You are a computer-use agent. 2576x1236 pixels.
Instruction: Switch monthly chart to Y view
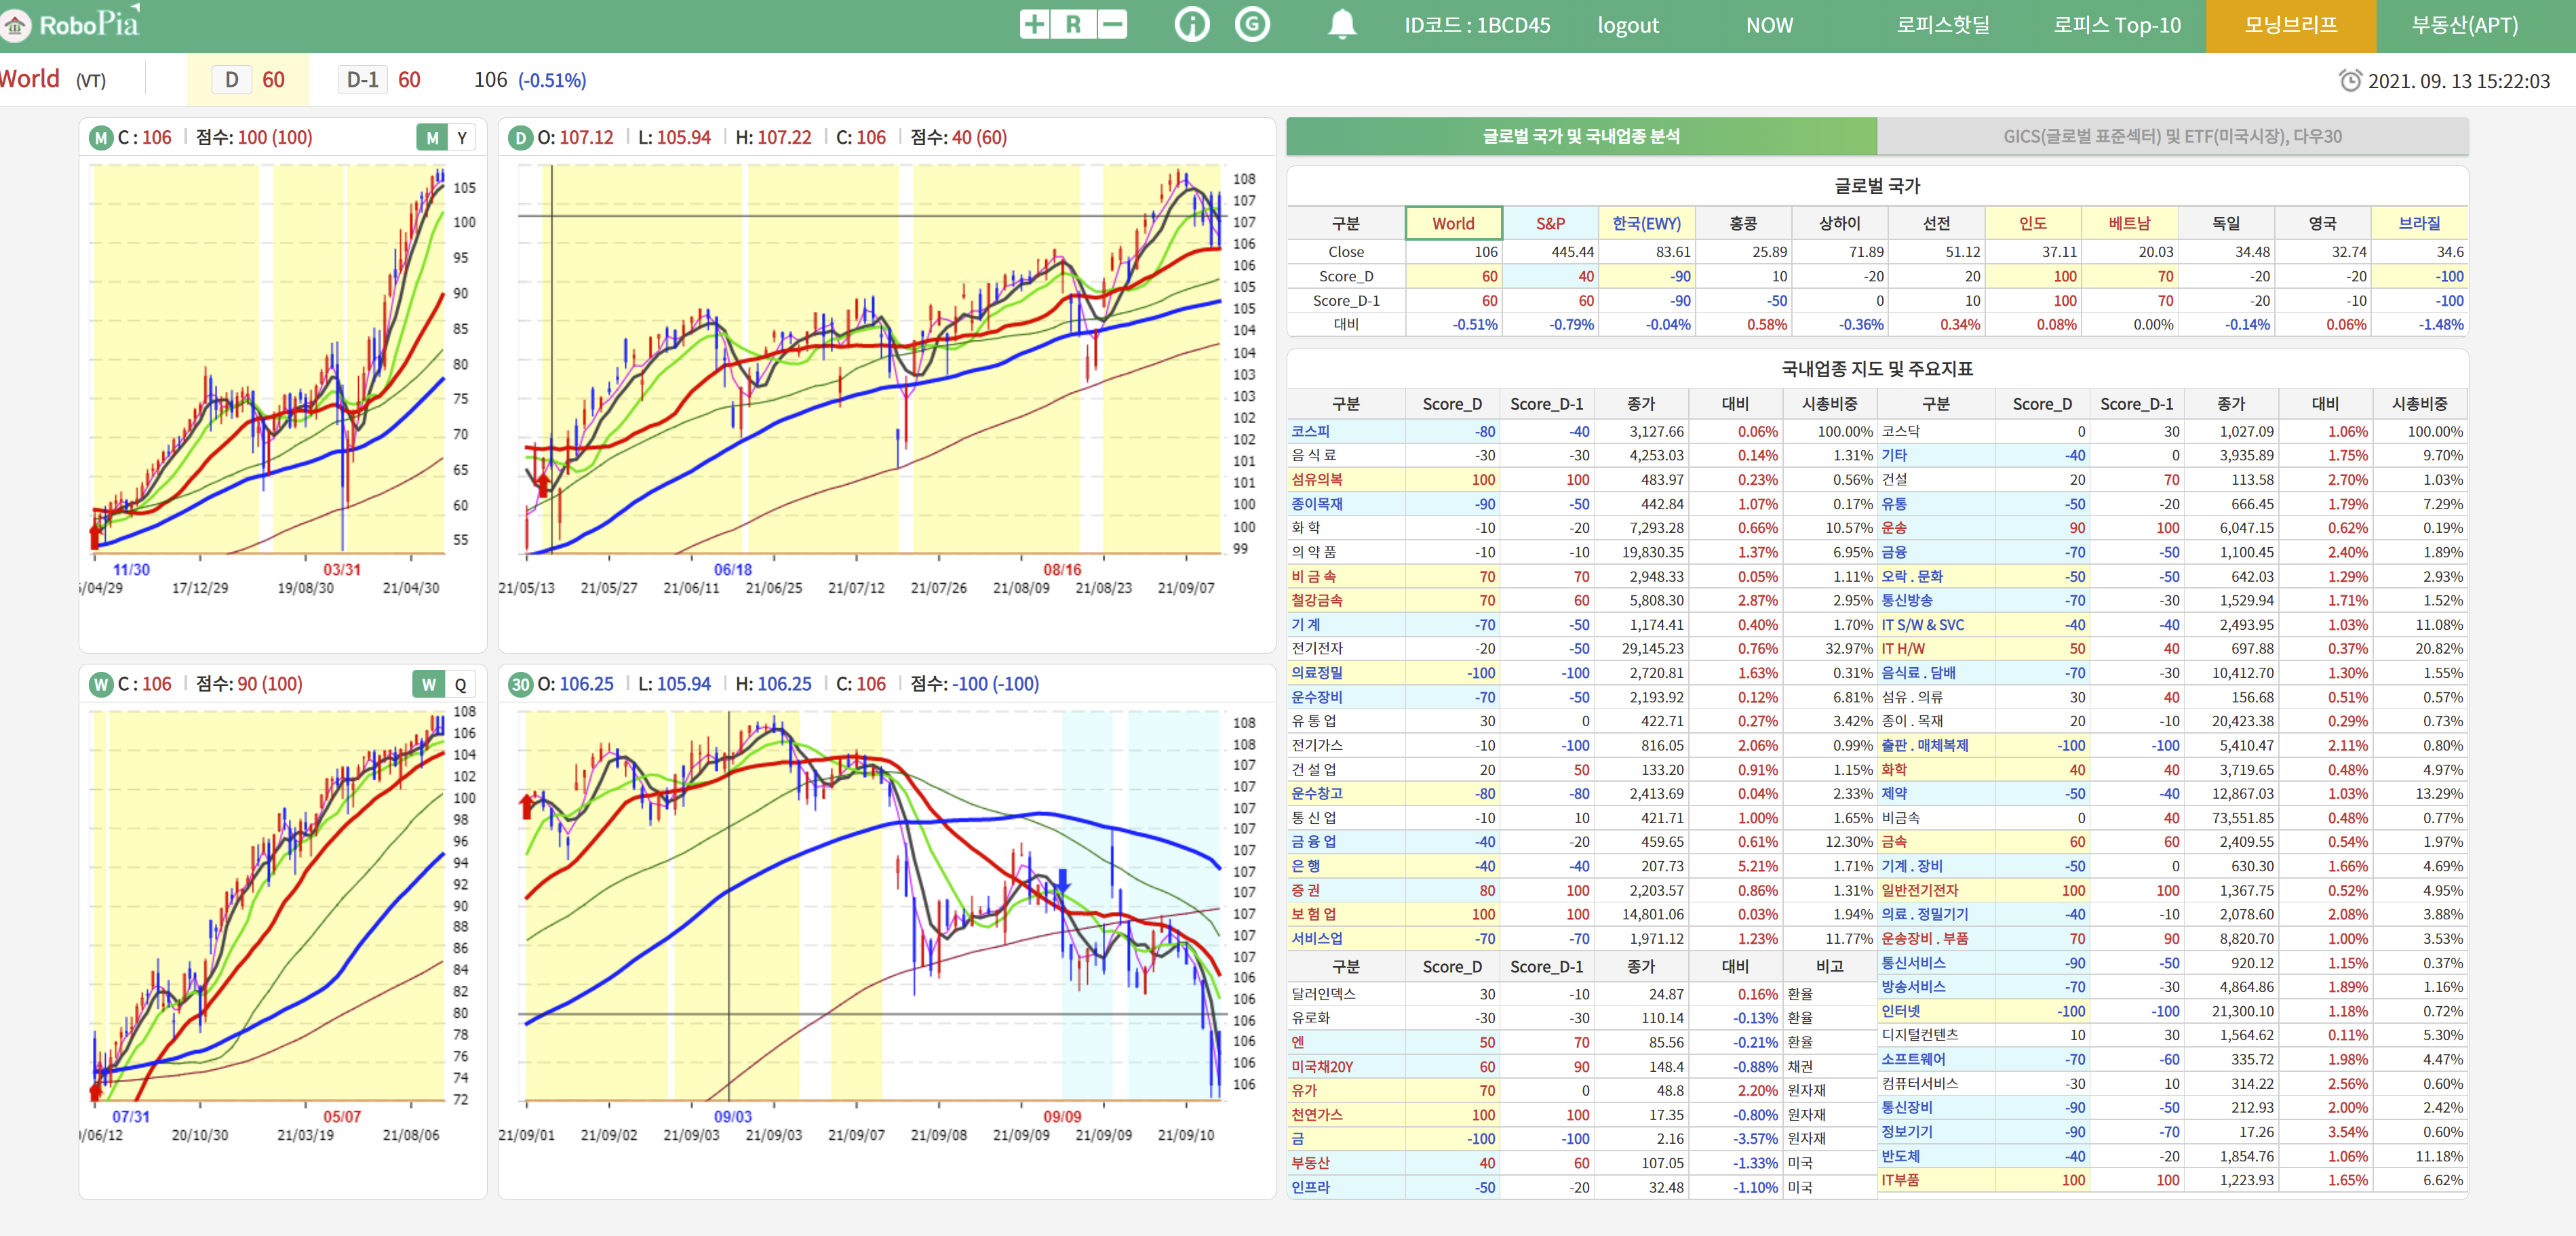tap(462, 138)
